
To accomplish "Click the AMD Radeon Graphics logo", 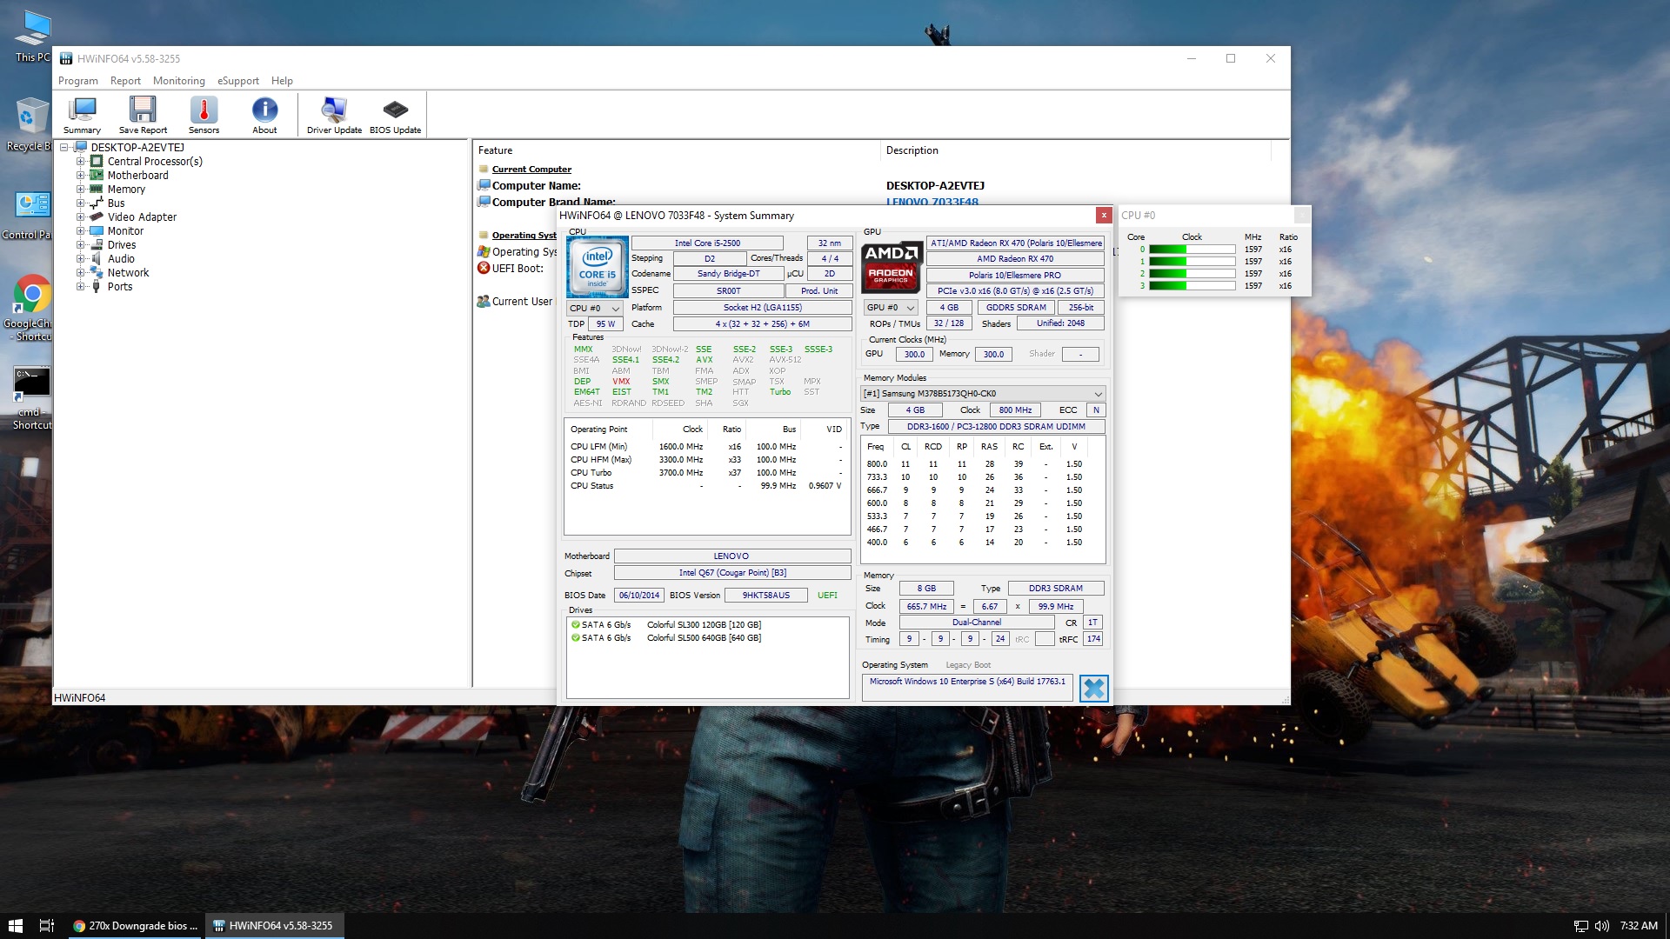I will [x=892, y=267].
